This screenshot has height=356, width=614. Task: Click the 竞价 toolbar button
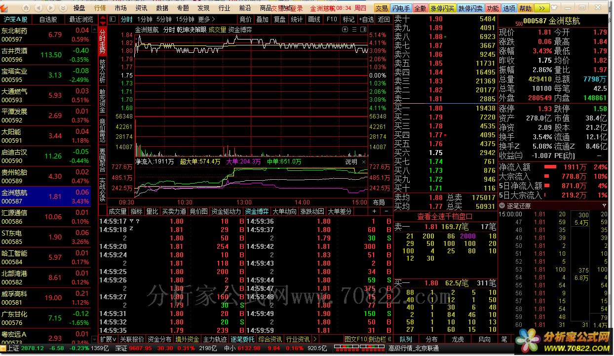245,19
